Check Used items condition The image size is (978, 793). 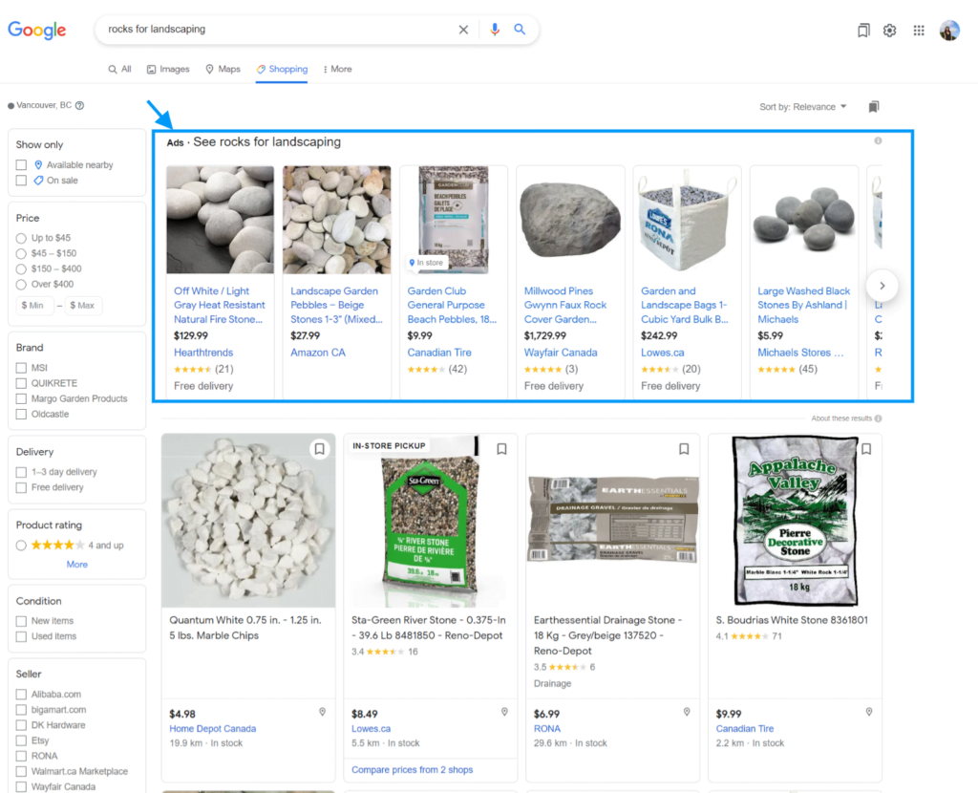tap(21, 636)
